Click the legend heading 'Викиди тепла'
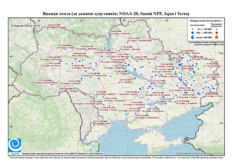 (206, 20)
